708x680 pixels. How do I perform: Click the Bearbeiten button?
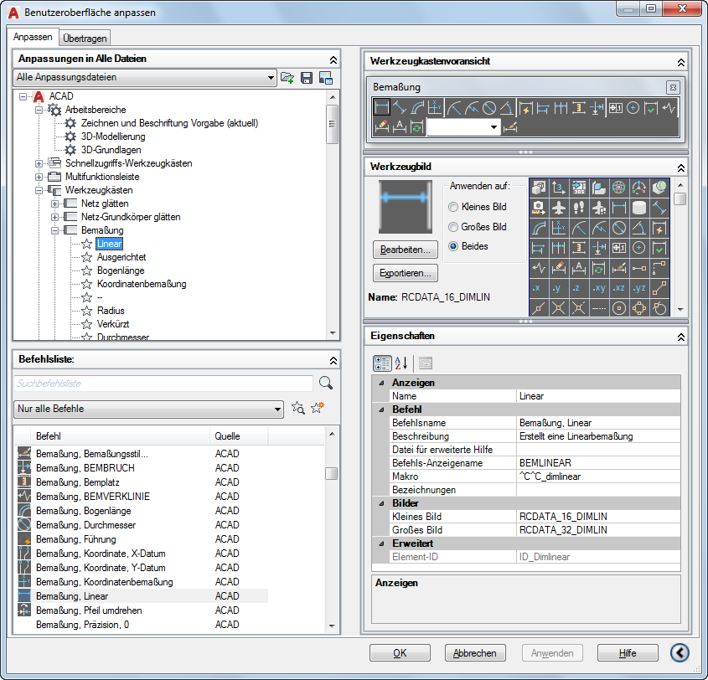point(407,250)
